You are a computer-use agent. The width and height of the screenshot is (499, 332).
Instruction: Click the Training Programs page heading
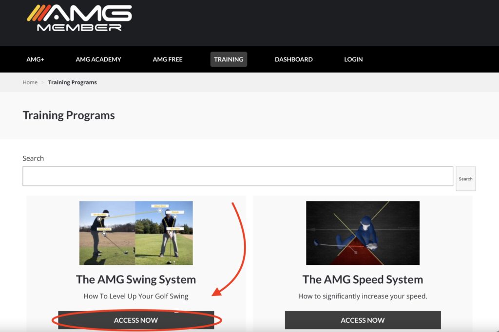point(69,115)
